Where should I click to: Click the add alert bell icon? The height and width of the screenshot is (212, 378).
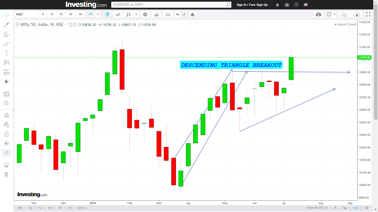click(193, 14)
